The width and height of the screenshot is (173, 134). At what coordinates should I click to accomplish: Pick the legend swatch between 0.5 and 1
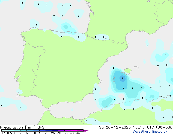pyautogui.click(x=11, y=130)
